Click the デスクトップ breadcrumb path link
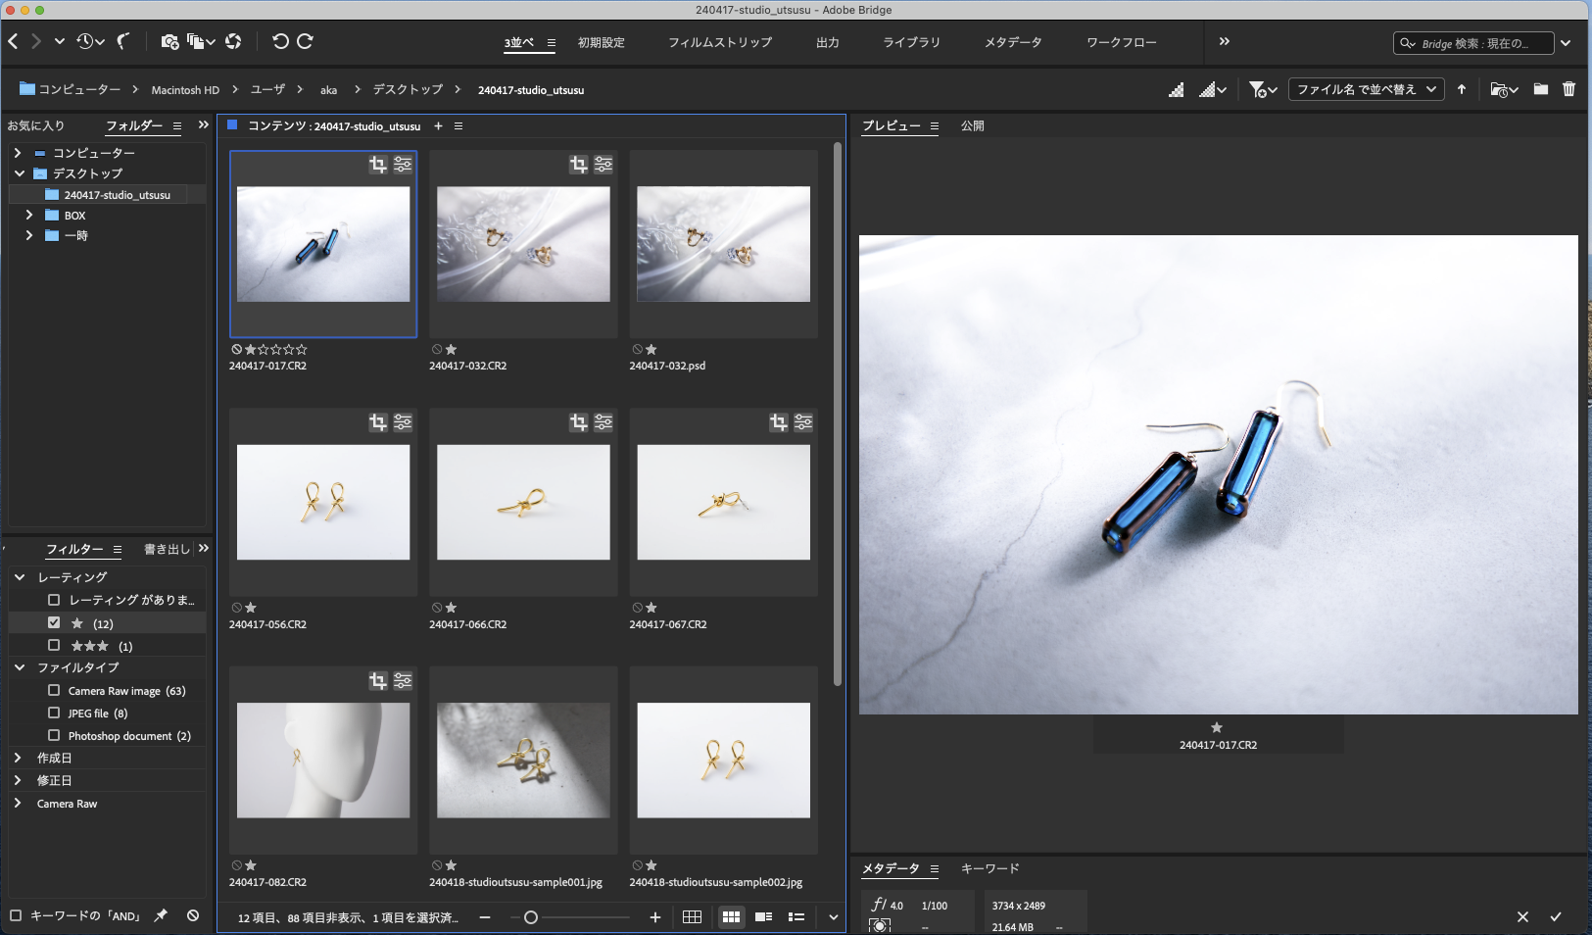 click(x=408, y=89)
